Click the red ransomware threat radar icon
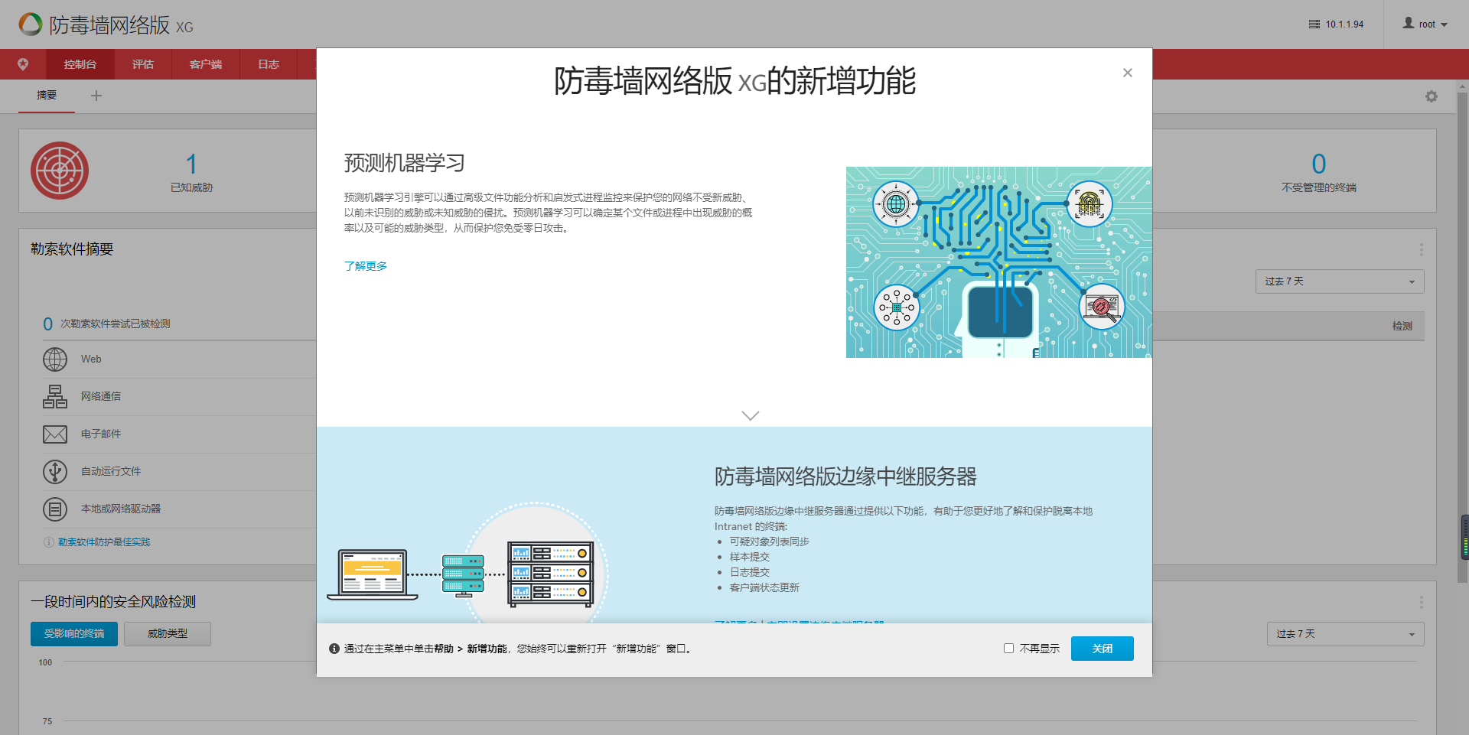The image size is (1469, 735). pos(60,170)
